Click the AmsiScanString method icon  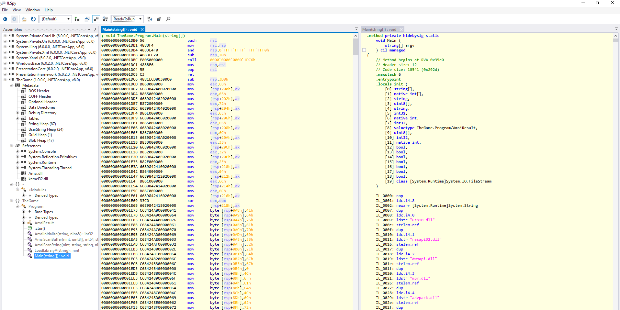coord(30,245)
